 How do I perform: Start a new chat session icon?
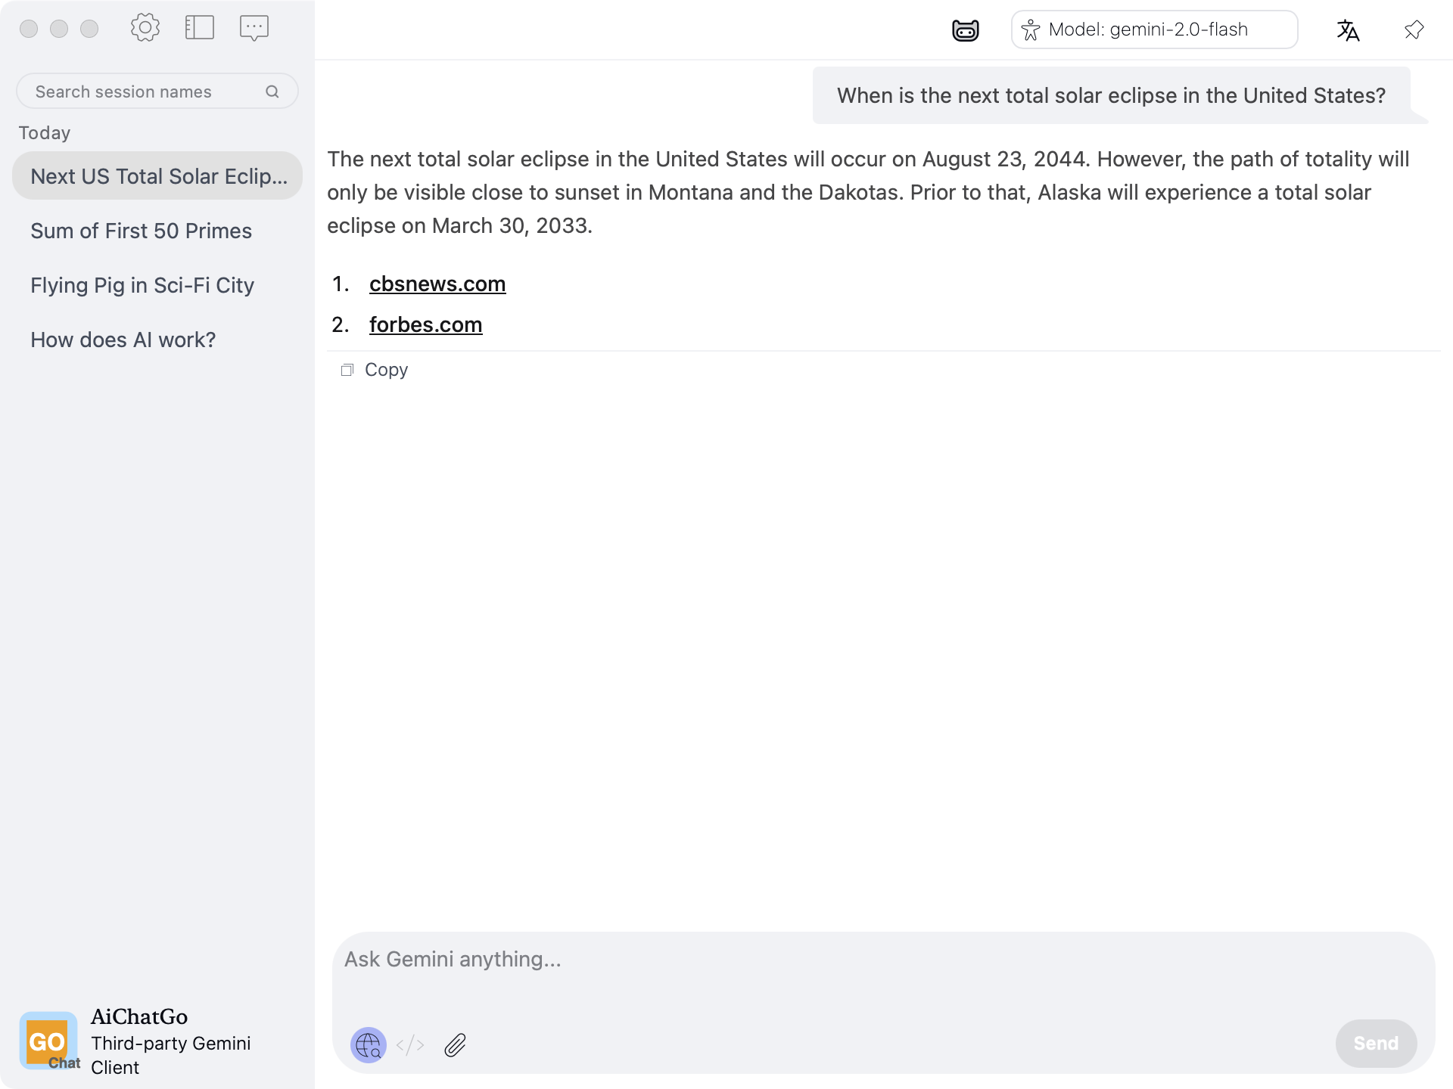[254, 28]
